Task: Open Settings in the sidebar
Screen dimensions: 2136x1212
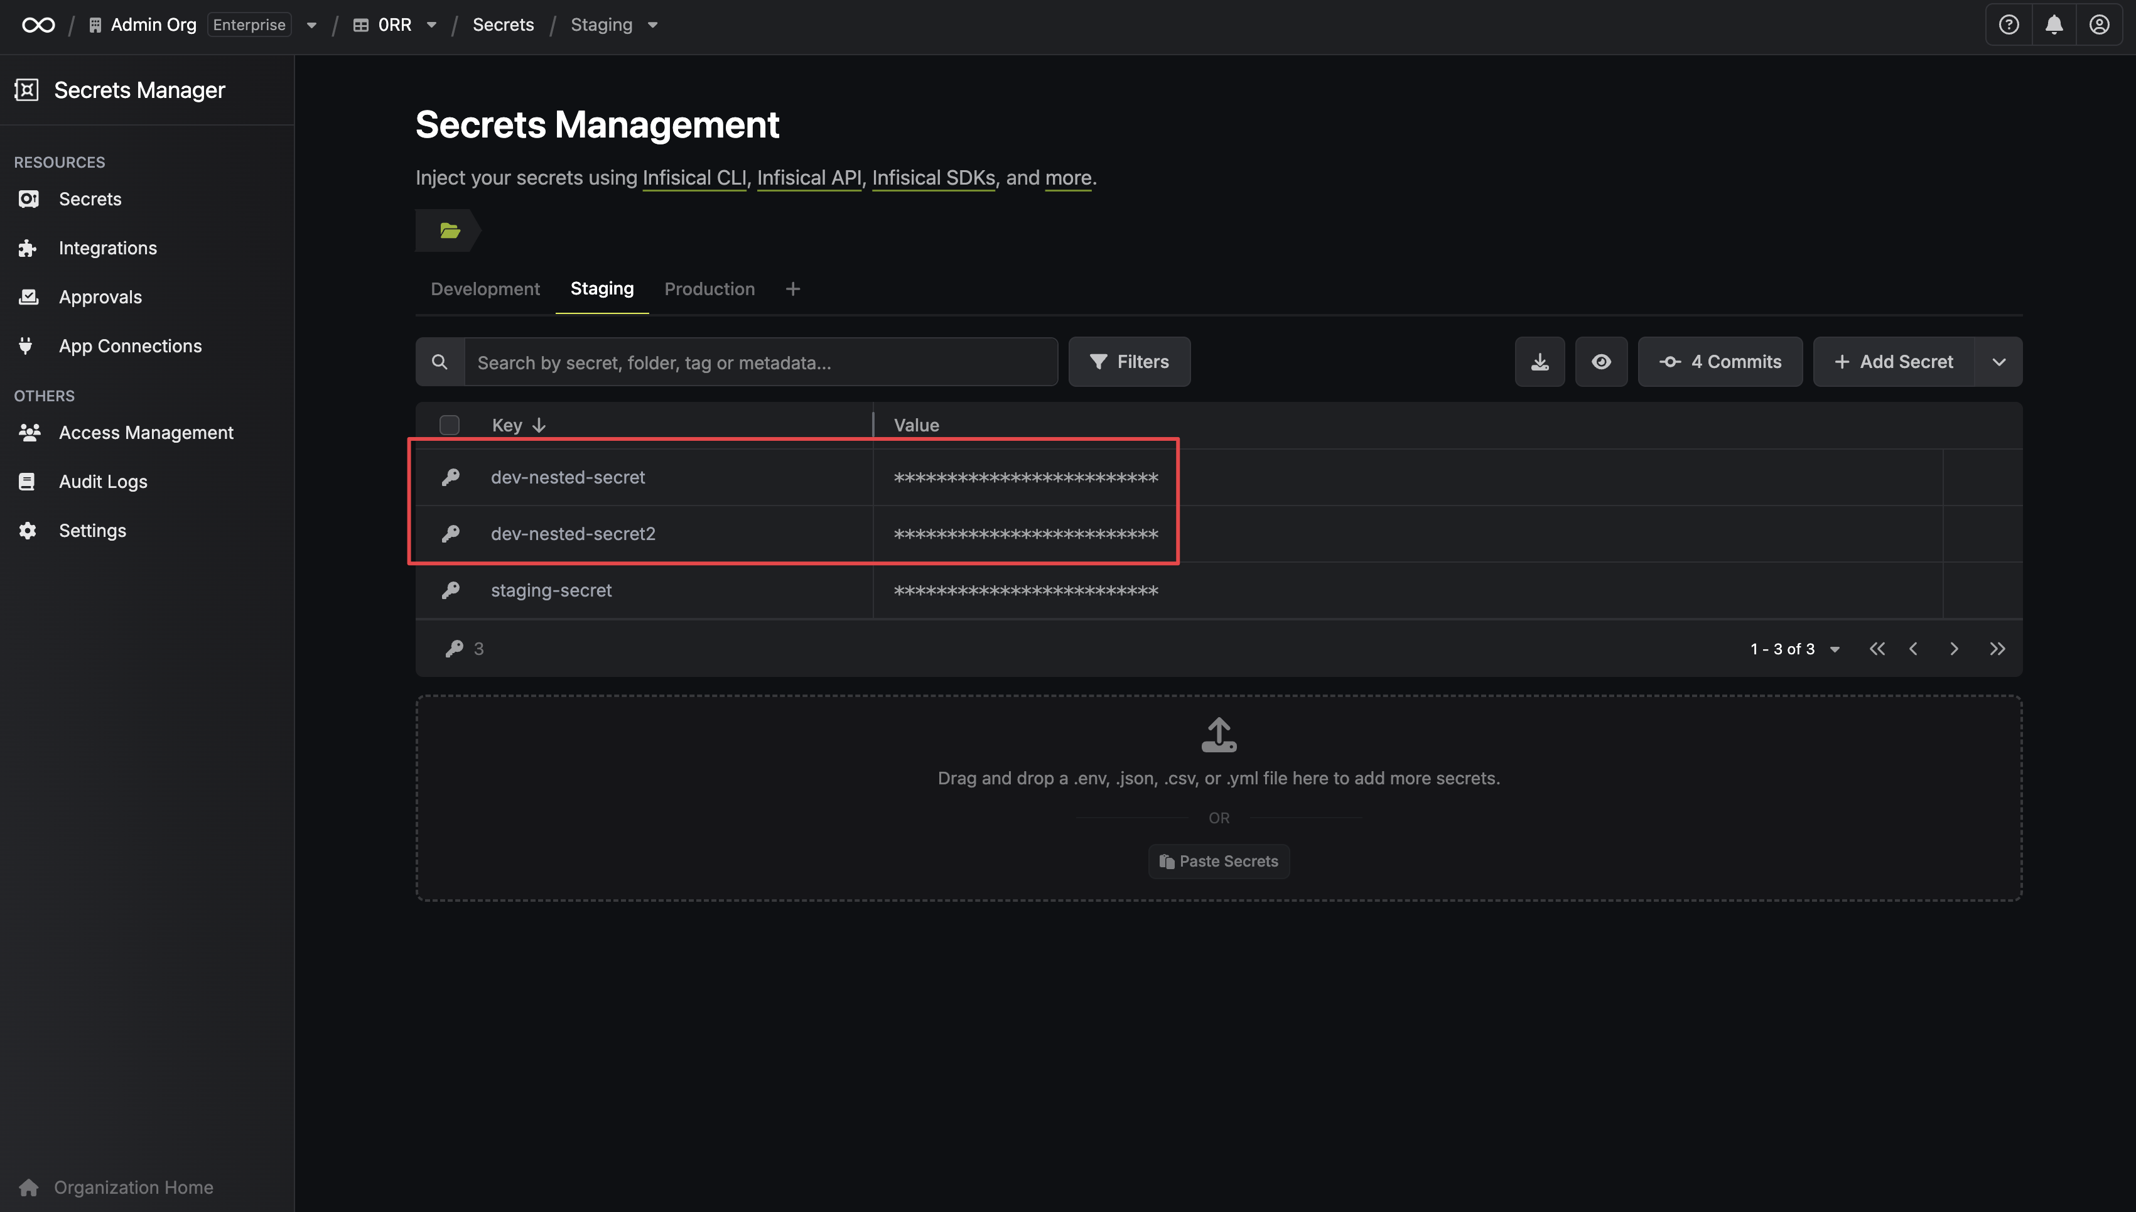Action: [x=92, y=531]
